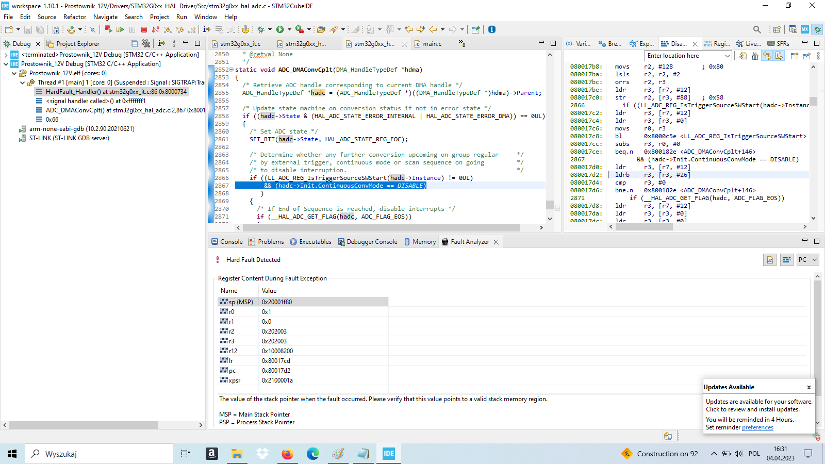Collapse the active Prostownik_12V Debug launch node
This screenshot has height=464, width=825.
(x=6, y=64)
